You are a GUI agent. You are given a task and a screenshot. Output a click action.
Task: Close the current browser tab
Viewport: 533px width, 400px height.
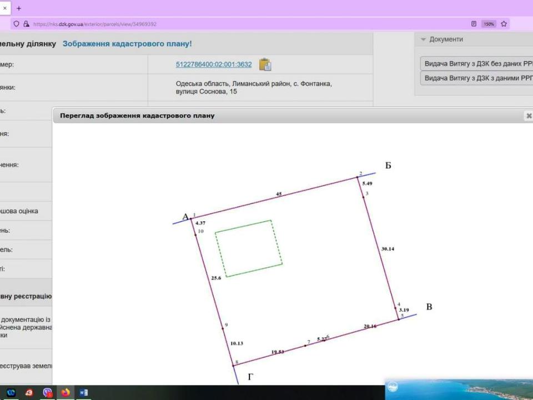[5, 8]
